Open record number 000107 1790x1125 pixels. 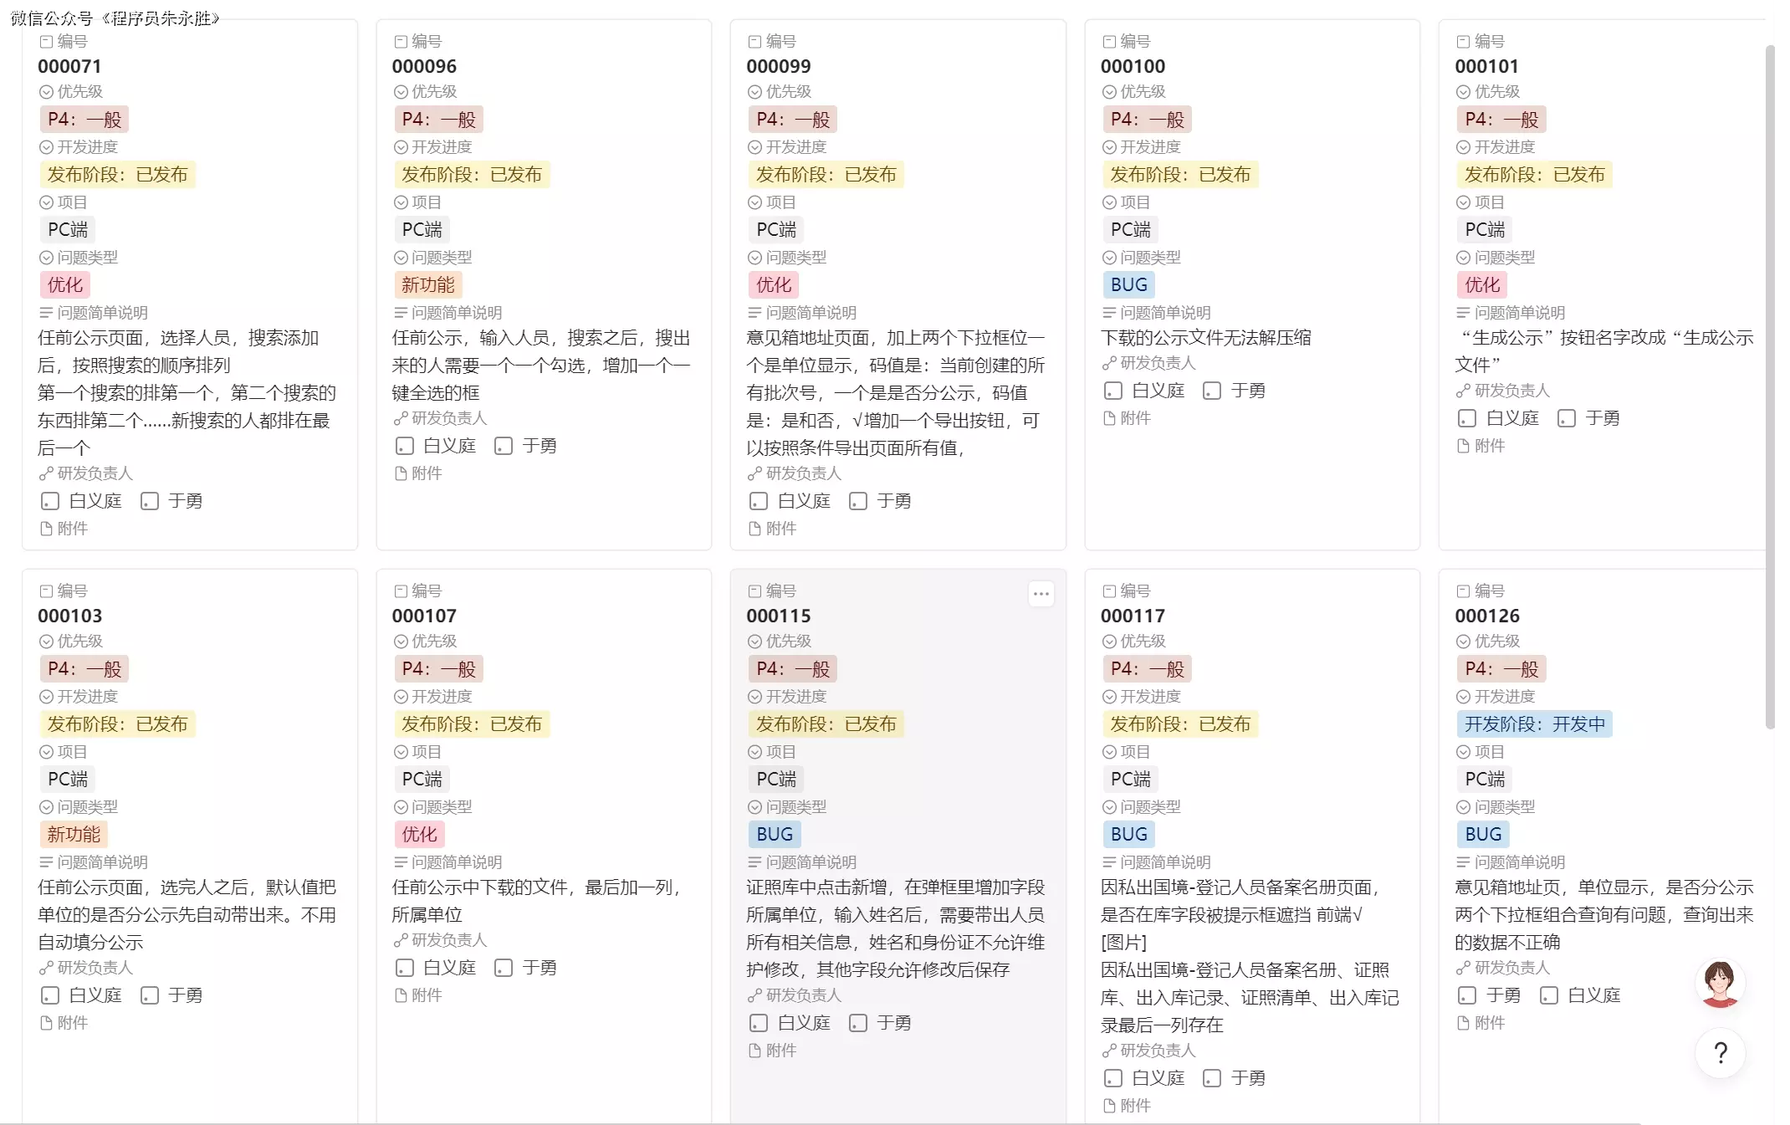click(424, 616)
